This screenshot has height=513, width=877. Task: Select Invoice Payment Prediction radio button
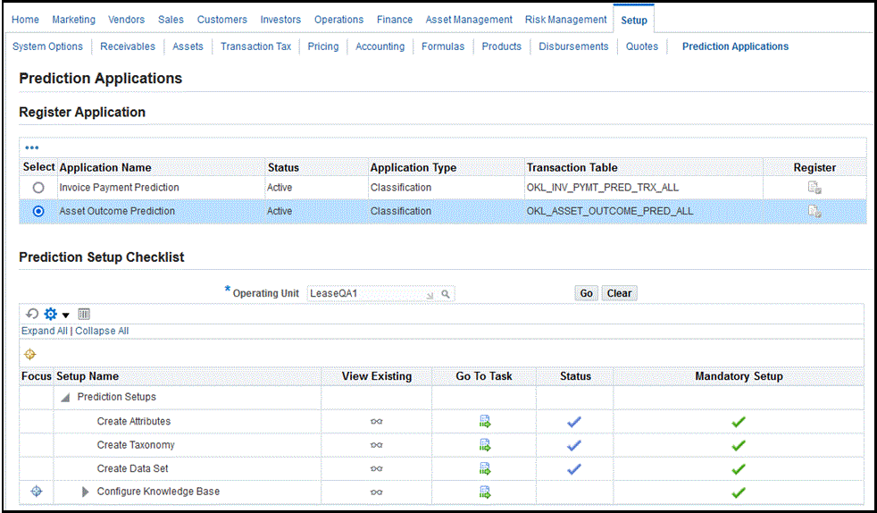38,188
